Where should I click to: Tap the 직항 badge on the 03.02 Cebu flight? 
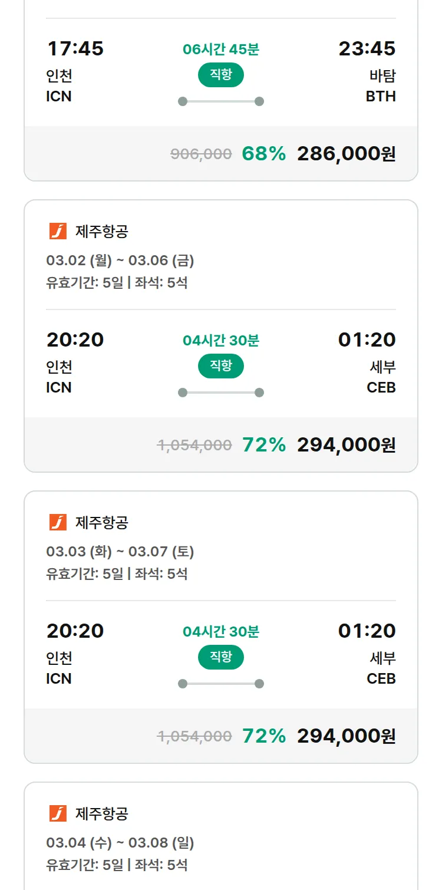(x=220, y=366)
